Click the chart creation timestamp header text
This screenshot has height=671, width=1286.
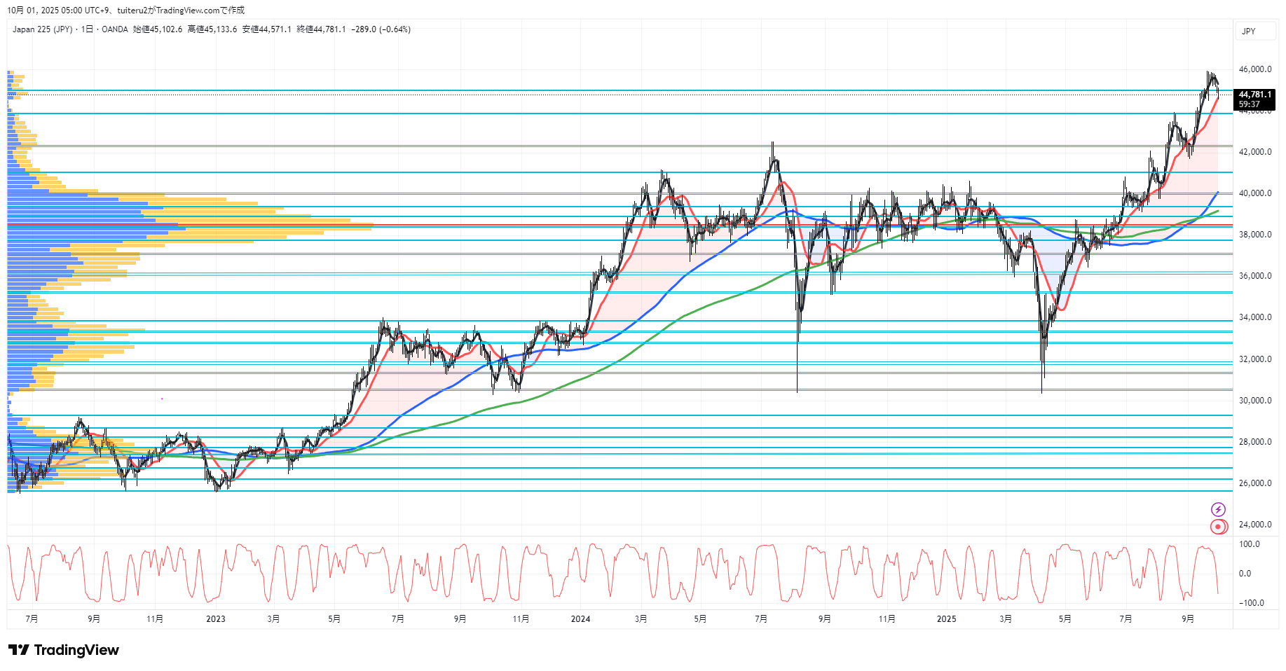click(126, 11)
